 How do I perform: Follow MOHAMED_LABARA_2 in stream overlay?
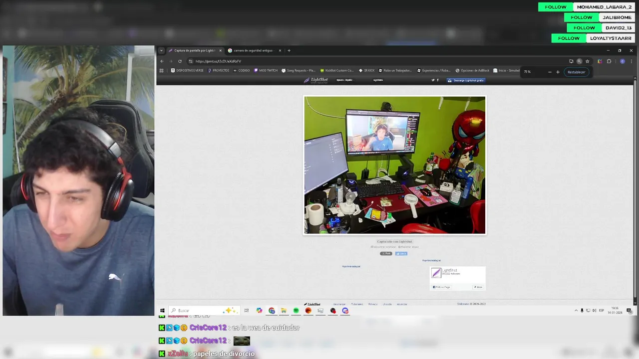point(556,7)
